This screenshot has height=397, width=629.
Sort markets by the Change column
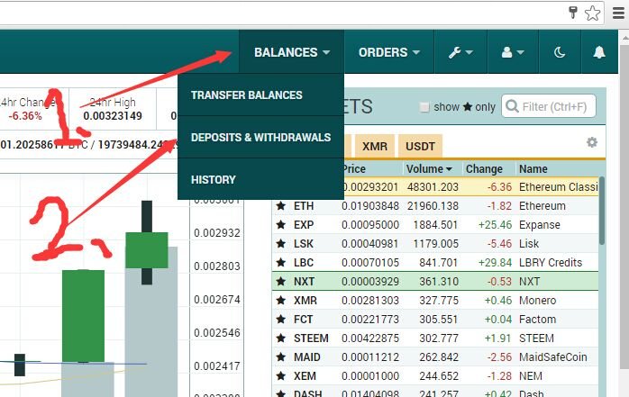[484, 169]
